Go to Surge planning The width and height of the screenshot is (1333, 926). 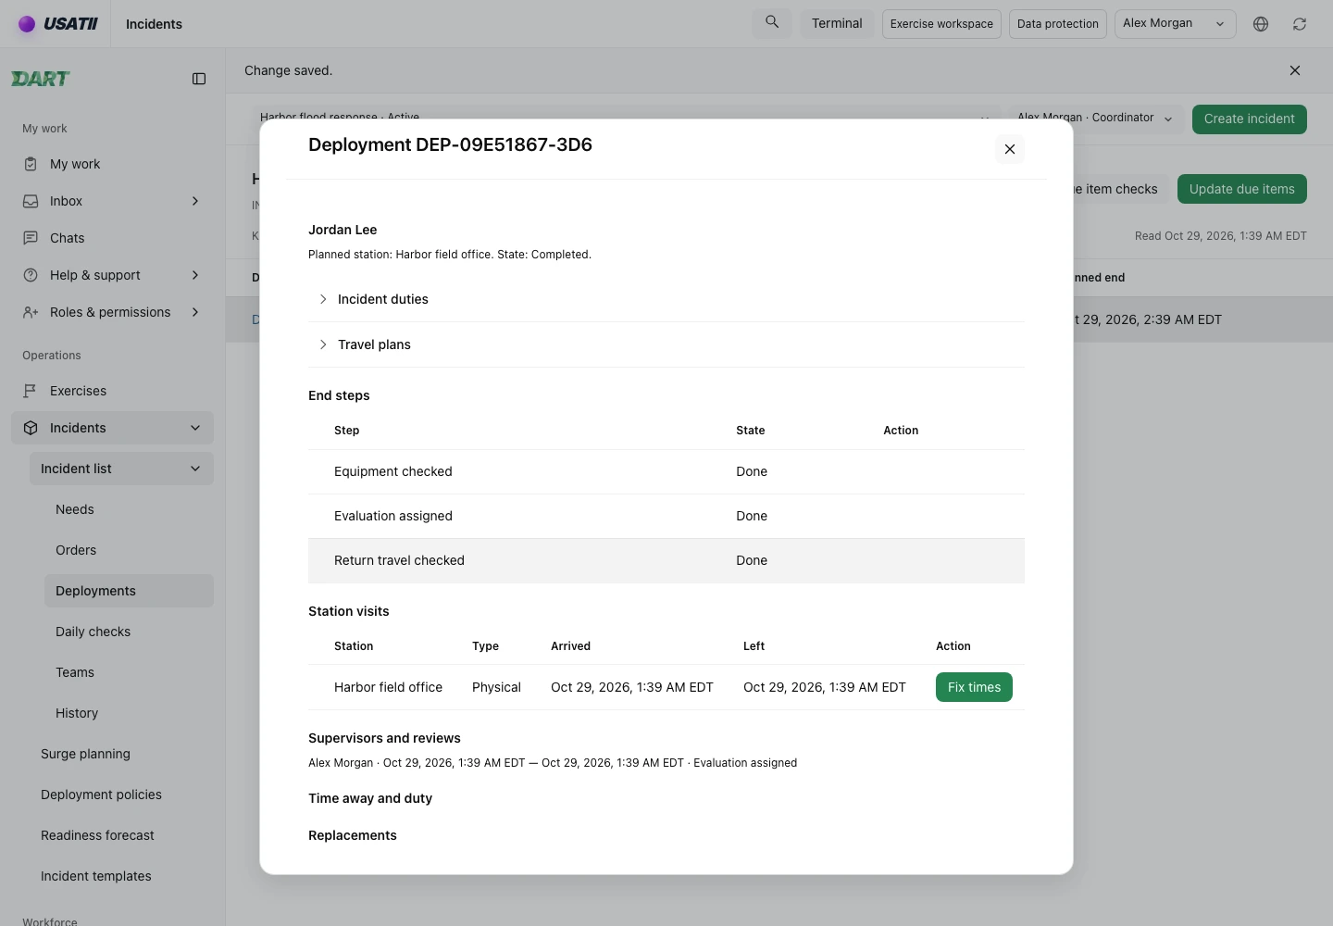tap(121, 754)
